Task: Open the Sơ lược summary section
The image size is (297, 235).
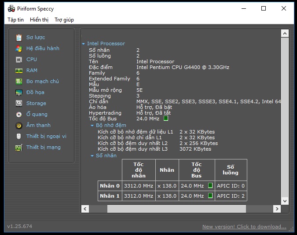Action: (x=36, y=37)
